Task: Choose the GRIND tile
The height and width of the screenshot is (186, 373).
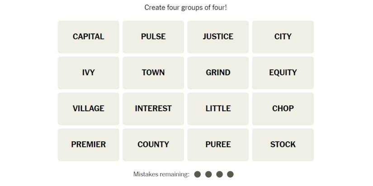Action: (x=218, y=73)
